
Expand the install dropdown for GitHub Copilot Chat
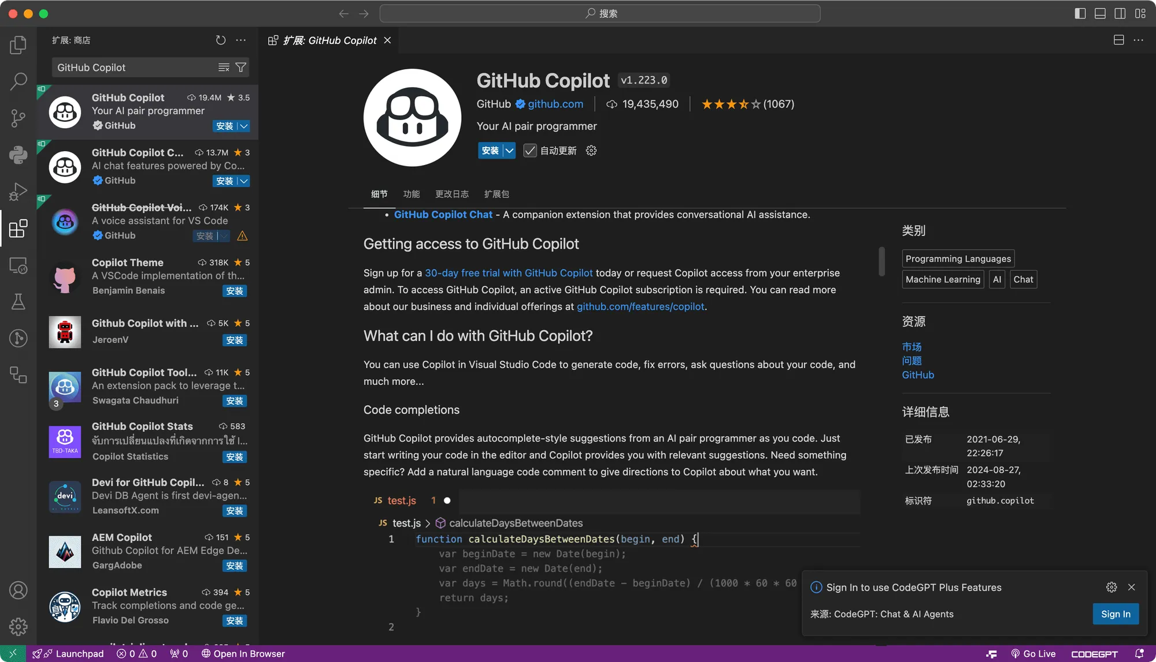pos(244,181)
